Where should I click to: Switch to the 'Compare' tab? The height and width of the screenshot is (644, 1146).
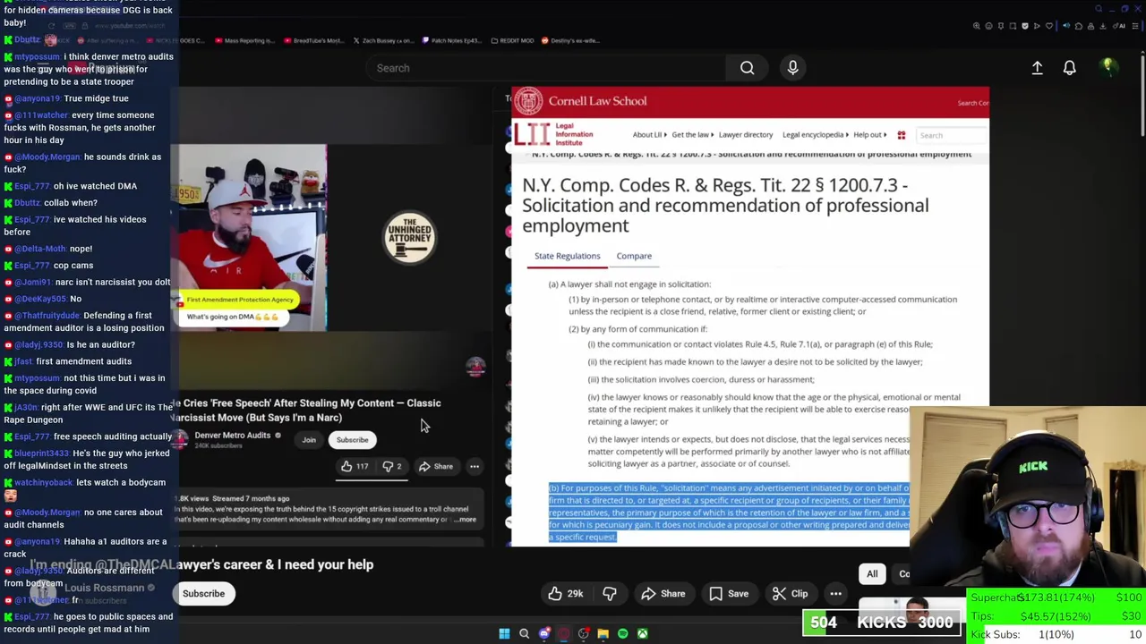click(634, 256)
